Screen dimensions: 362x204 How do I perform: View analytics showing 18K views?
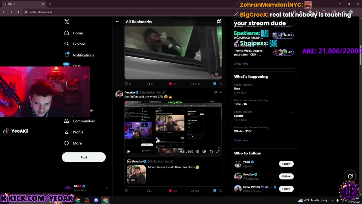coord(195,191)
